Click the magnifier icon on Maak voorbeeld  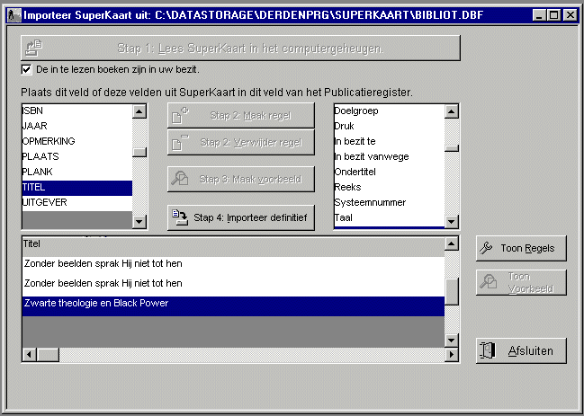point(180,179)
